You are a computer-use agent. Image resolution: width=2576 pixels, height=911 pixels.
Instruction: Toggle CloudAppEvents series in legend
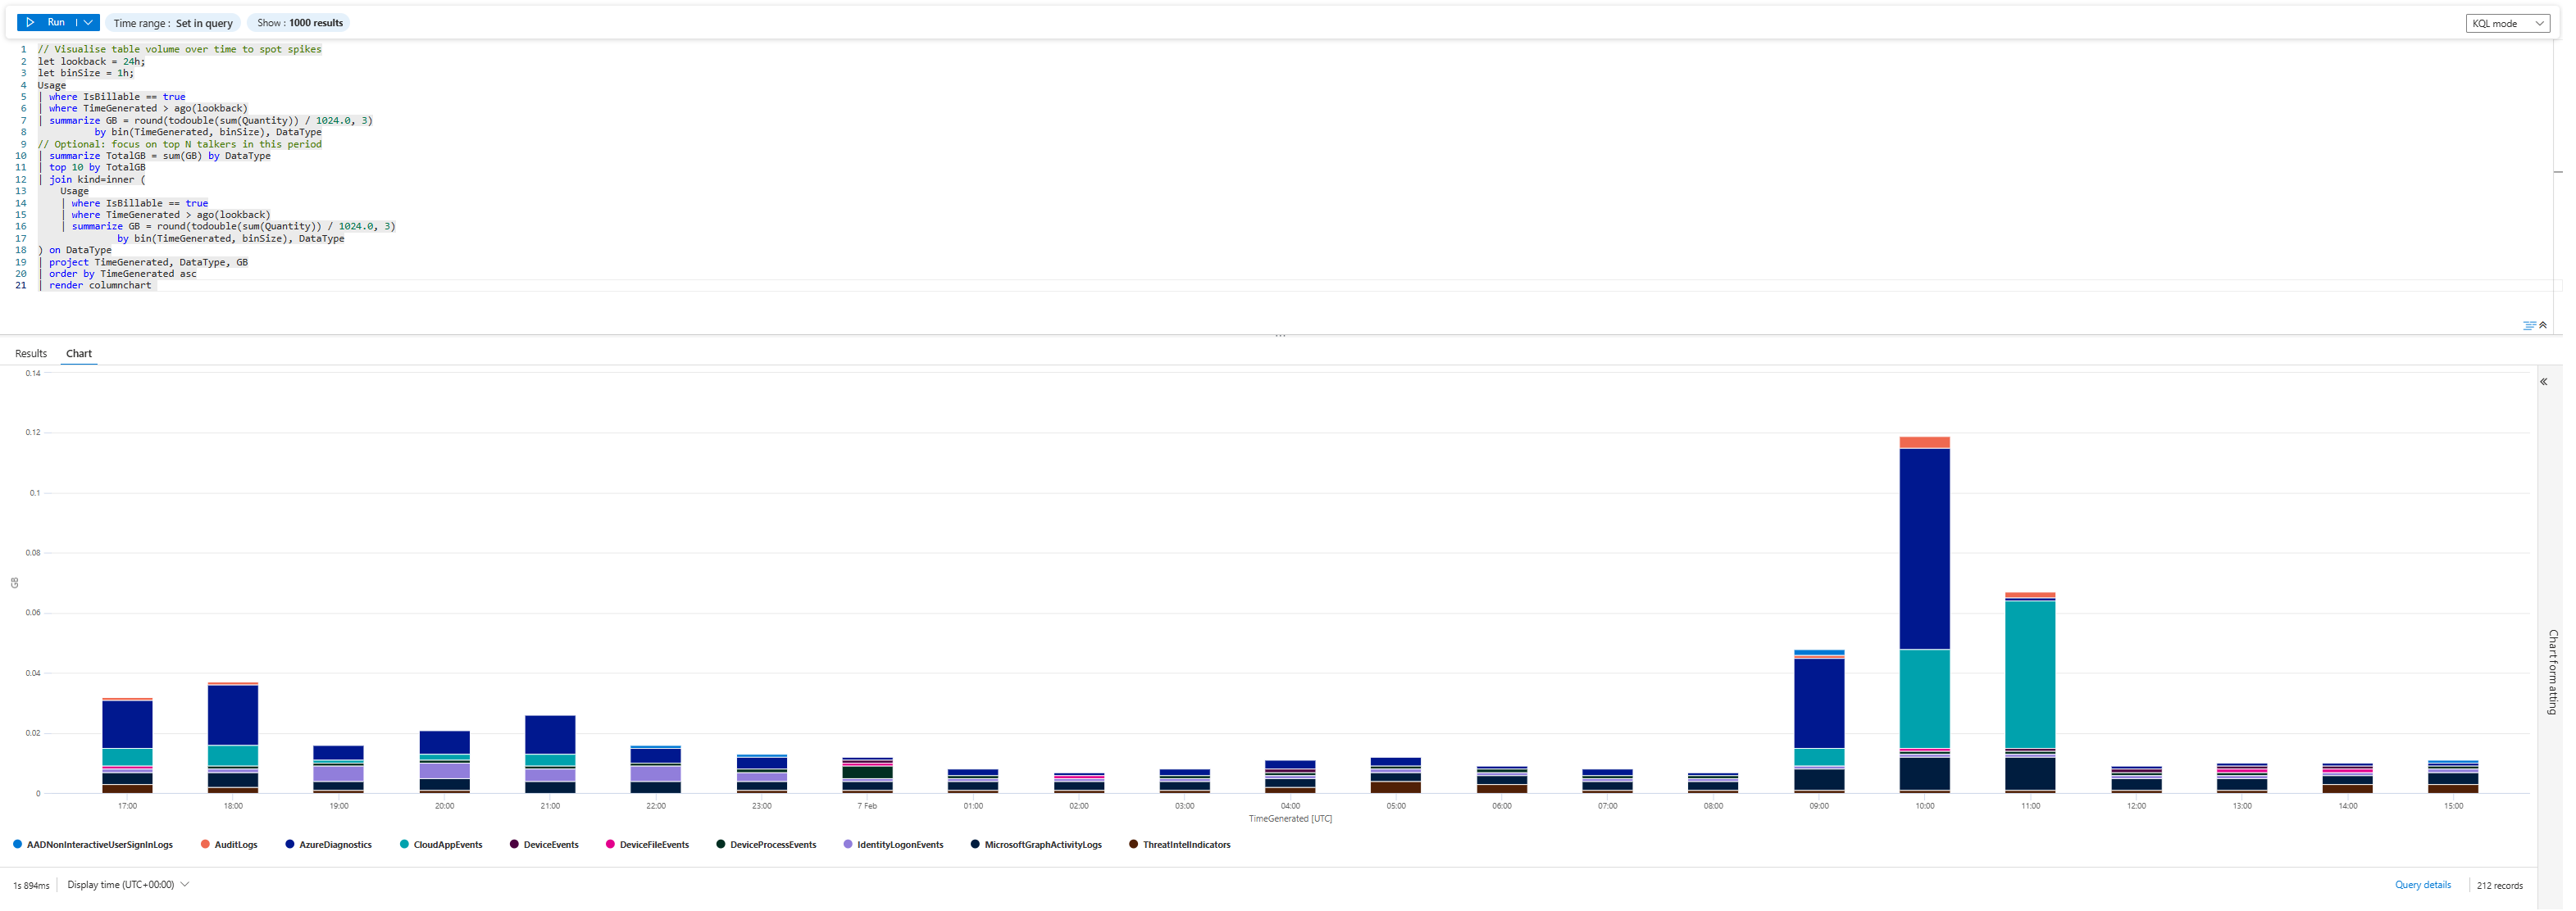(x=447, y=845)
